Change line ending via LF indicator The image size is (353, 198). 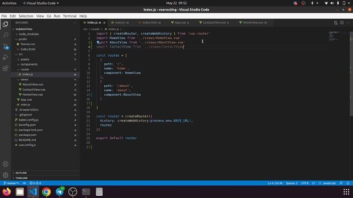pos(313,183)
